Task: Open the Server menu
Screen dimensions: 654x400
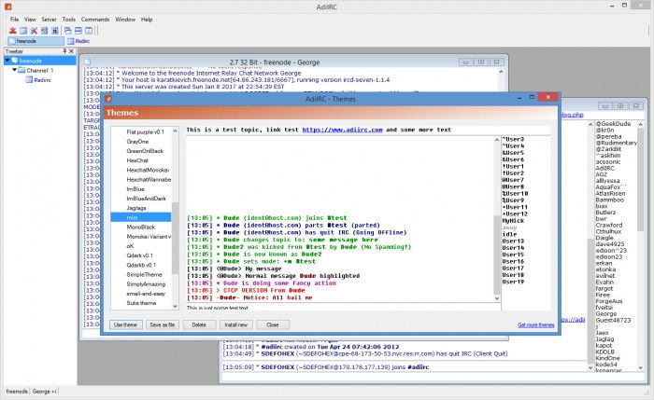Action: pyautogui.click(x=49, y=20)
